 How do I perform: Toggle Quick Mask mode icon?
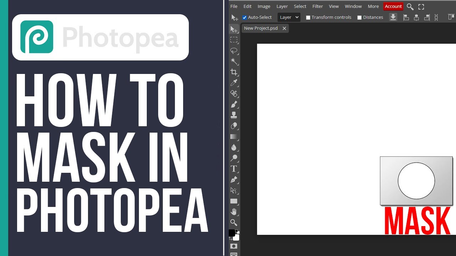tap(234, 246)
